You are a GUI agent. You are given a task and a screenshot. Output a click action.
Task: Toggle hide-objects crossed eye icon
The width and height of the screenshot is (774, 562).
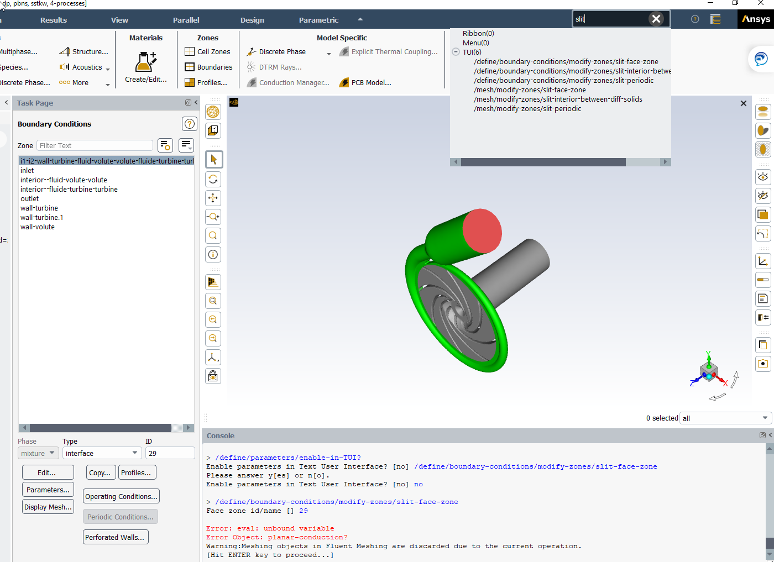pyautogui.click(x=763, y=196)
